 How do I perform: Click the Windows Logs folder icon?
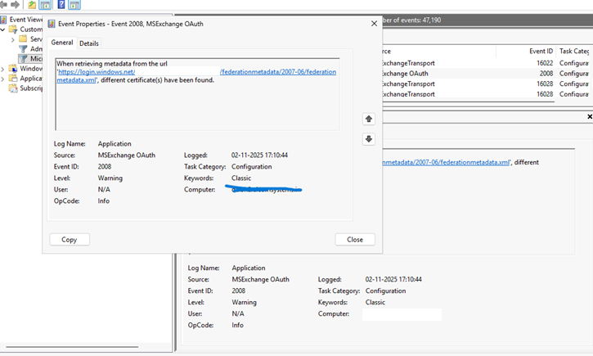click(x=13, y=69)
